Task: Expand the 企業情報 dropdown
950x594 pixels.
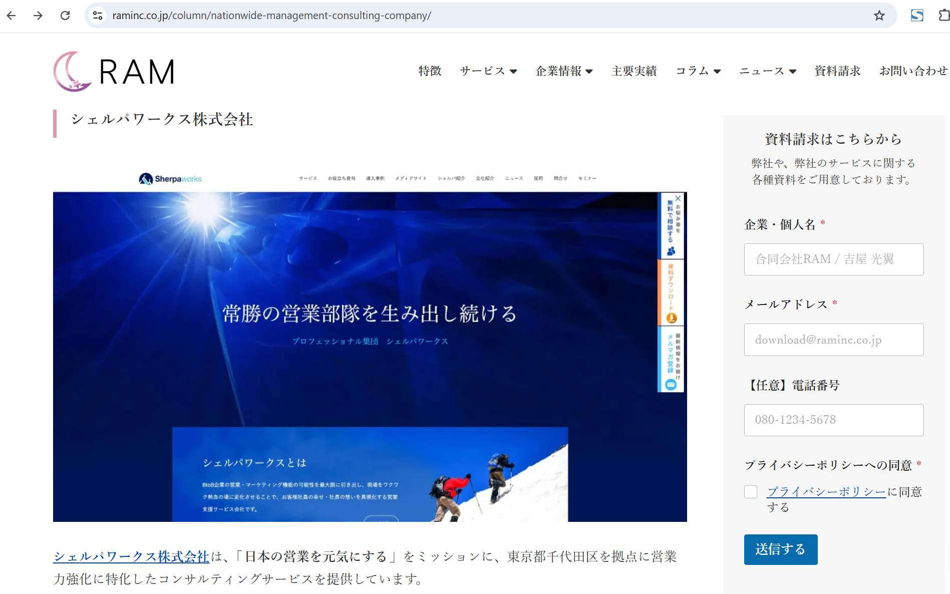Action: 564,71
